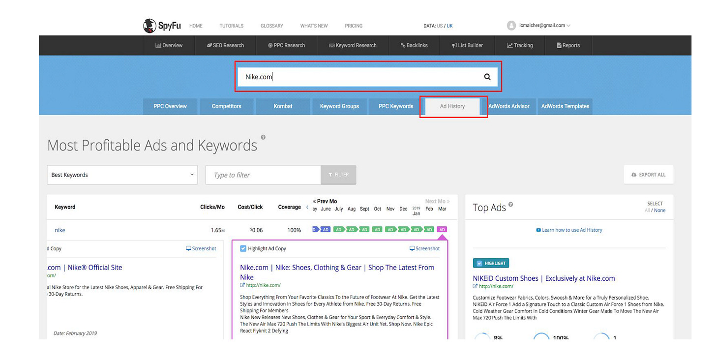Click the SpyFu logo

(x=162, y=26)
